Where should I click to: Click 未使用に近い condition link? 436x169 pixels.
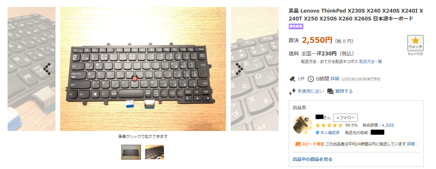point(311,91)
